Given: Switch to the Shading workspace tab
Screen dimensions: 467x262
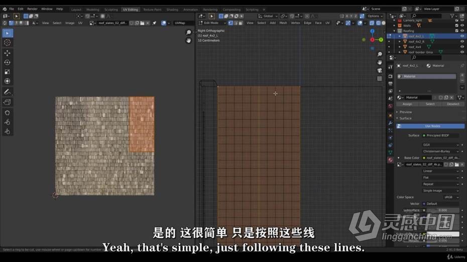Looking at the screenshot, I should click(172, 10).
